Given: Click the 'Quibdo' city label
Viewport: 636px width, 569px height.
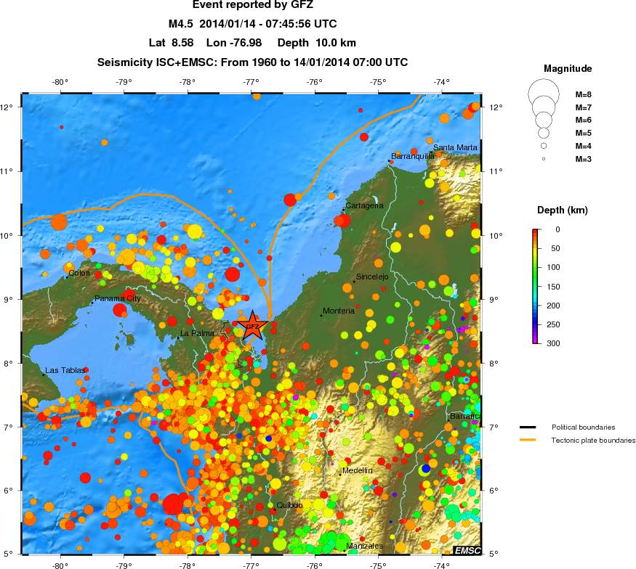Looking at the screenshot, I should pyautogui.click(x=289, y=505).
